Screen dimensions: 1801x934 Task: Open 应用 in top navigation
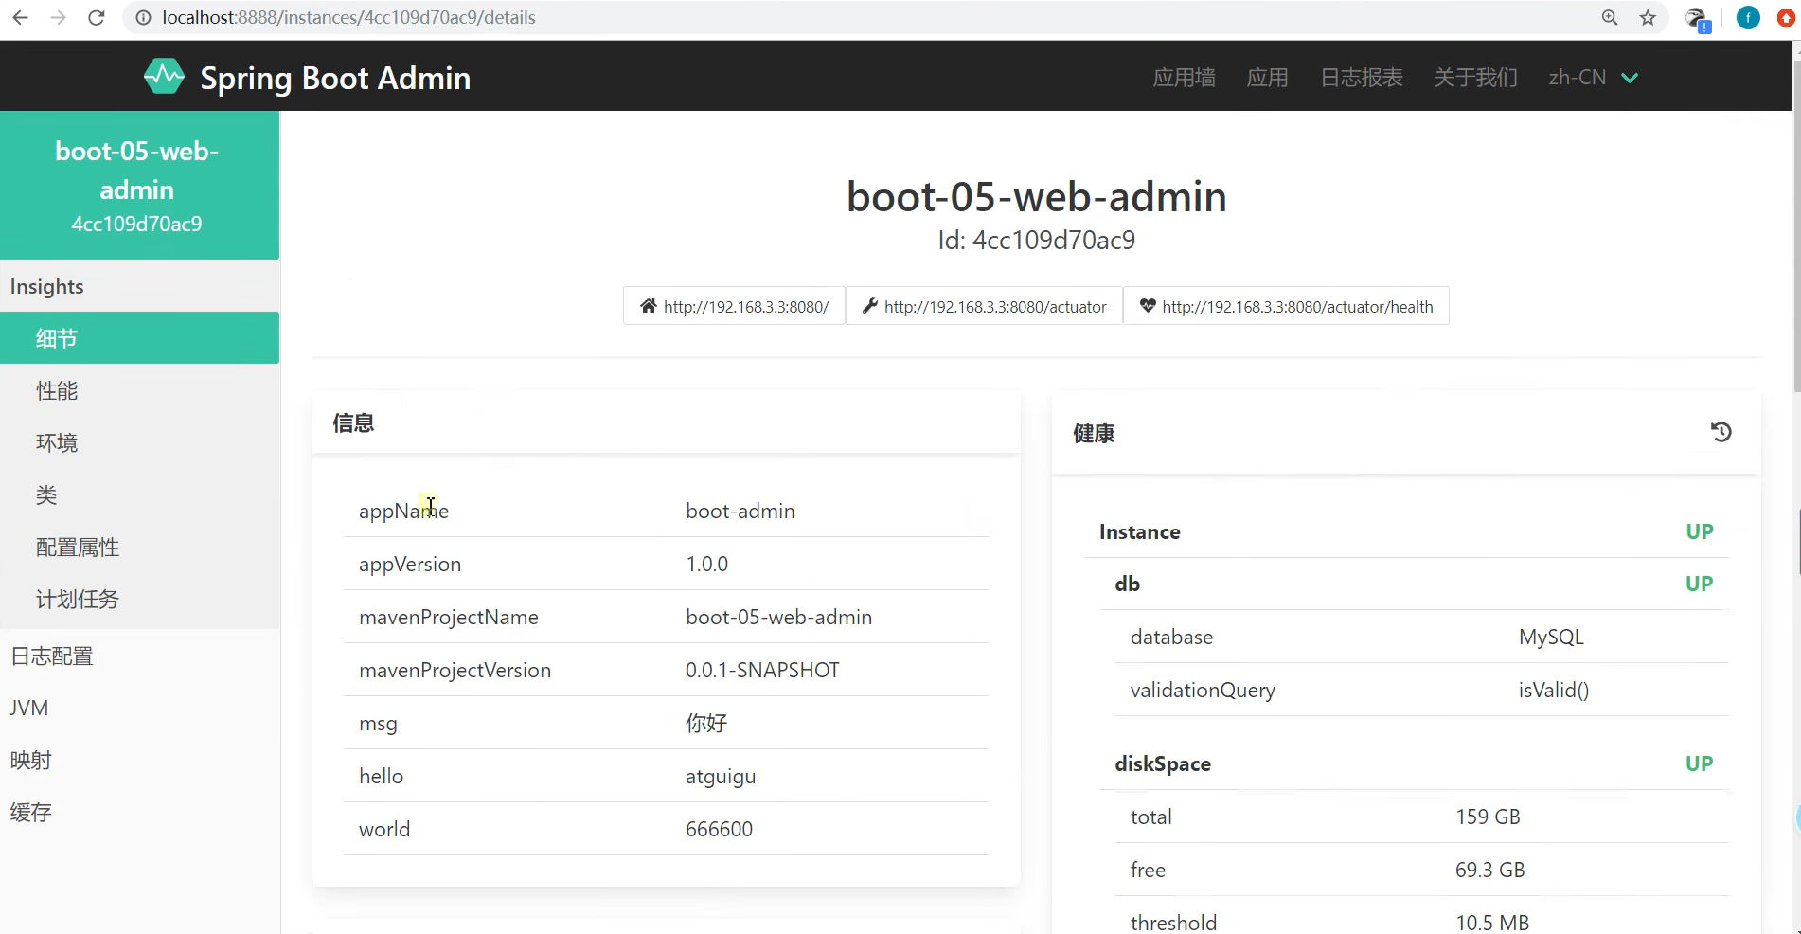point(1267,77)
